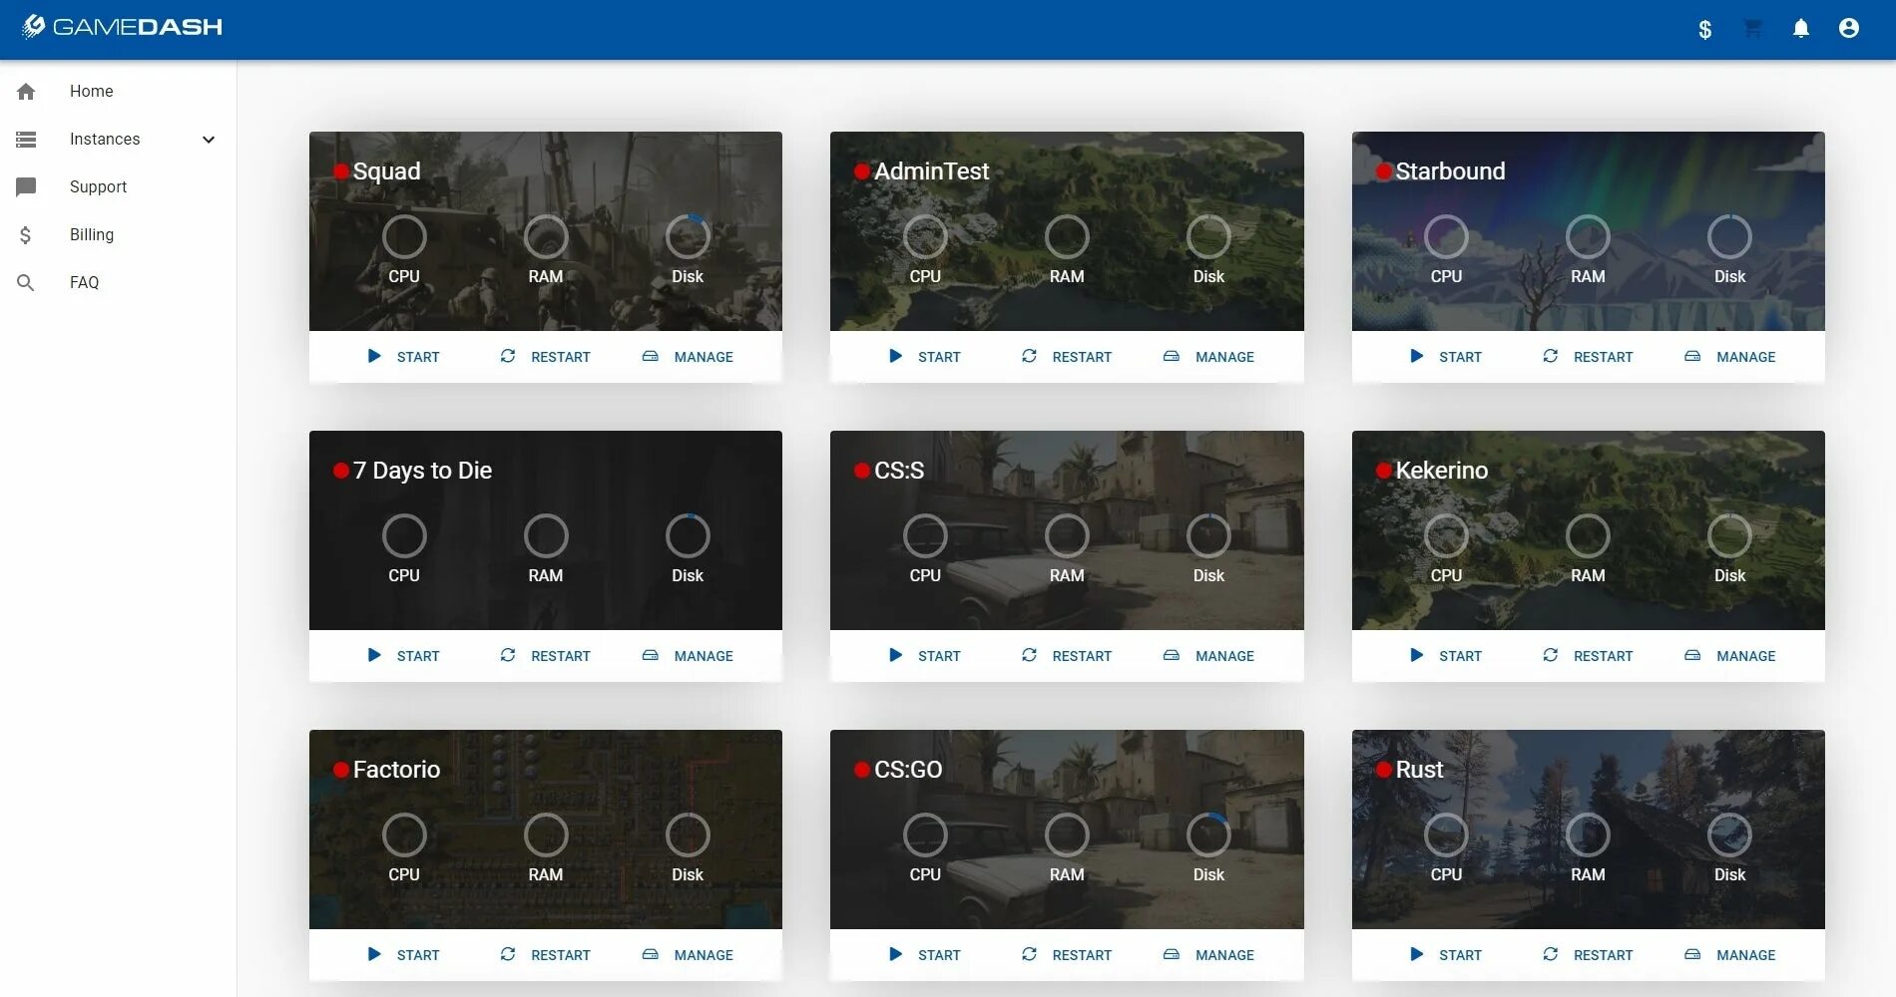Click the Squad status indicator dot
The height and width of the screenshot is (997, 1896).
tap(341, 171)
